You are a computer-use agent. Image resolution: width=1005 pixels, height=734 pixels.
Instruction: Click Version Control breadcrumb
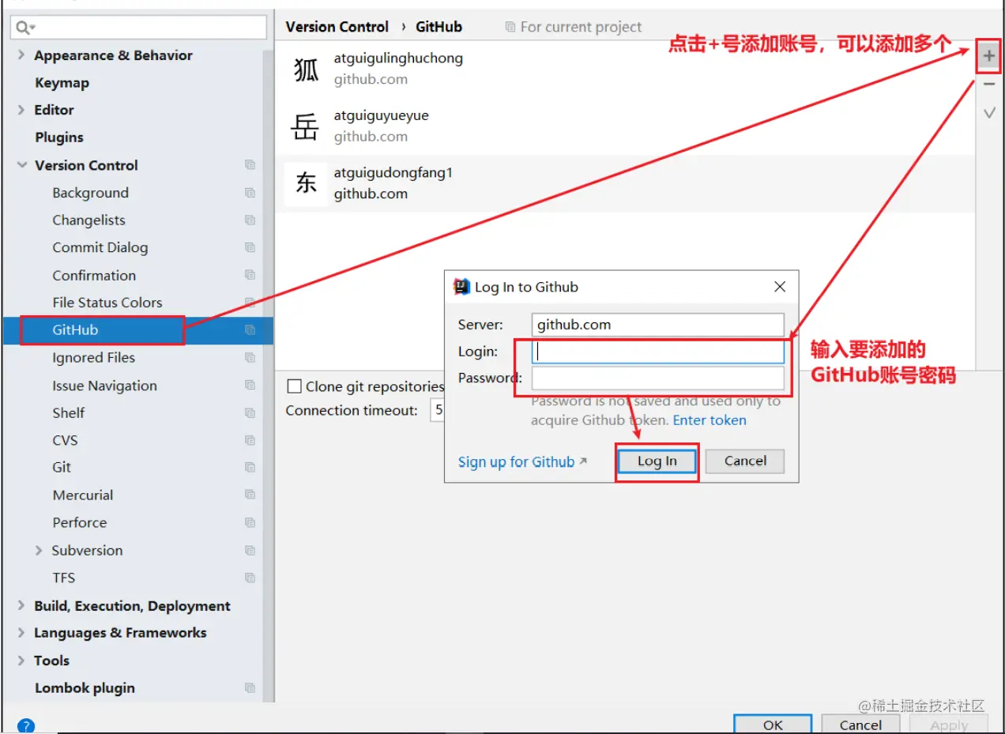tap(337, 27)
